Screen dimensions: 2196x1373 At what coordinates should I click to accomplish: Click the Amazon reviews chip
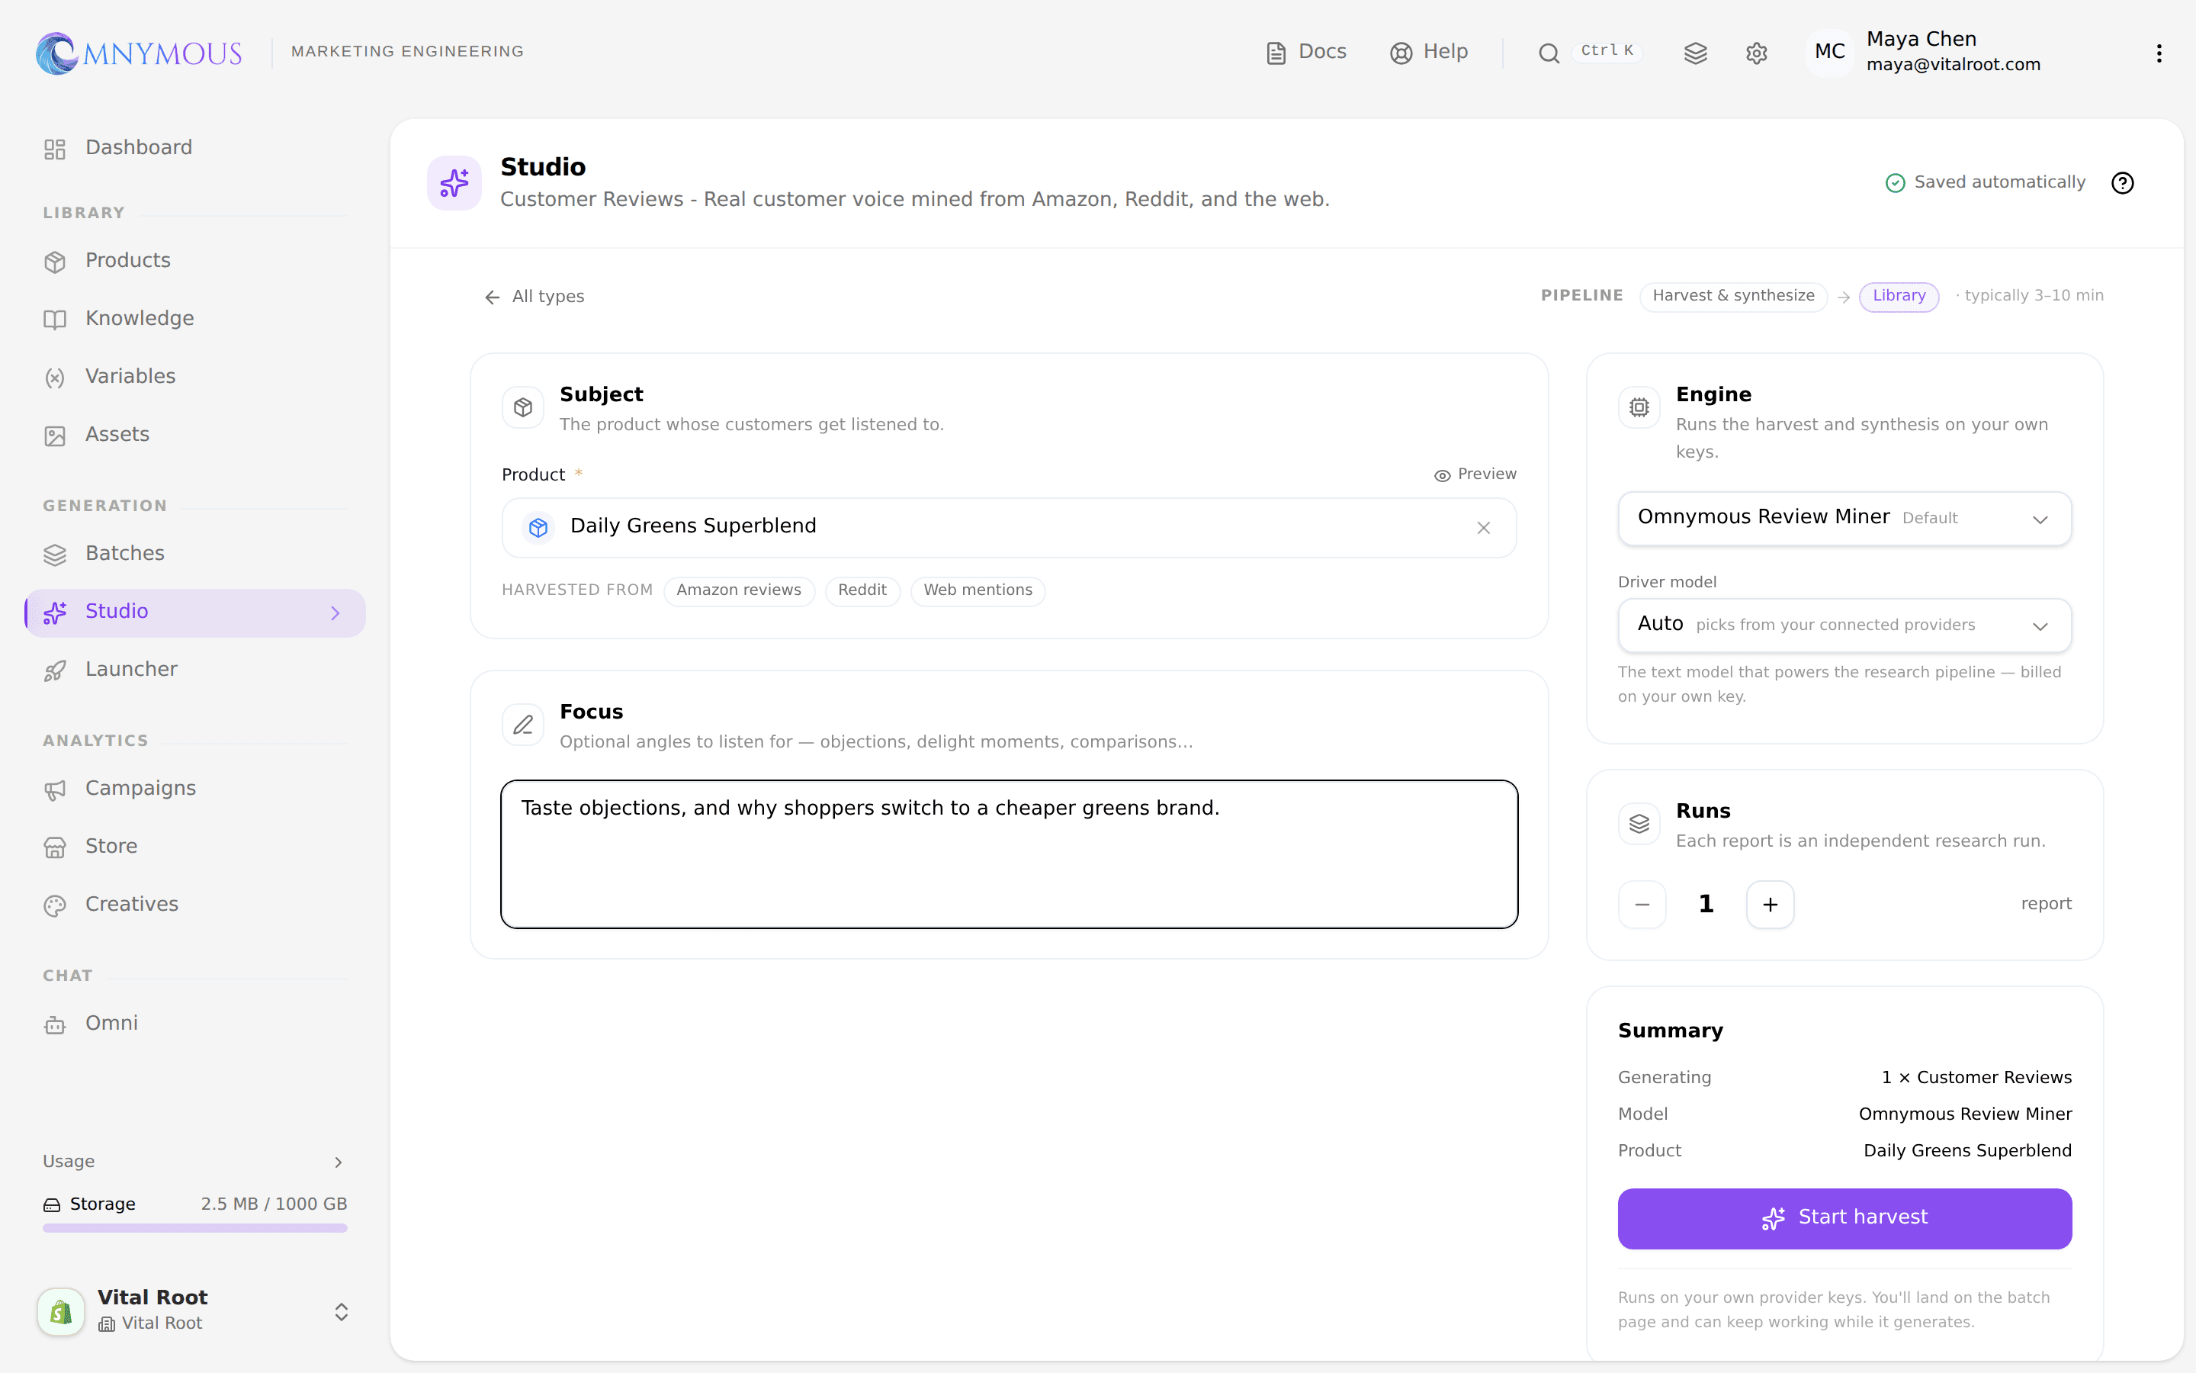(739, 590)
